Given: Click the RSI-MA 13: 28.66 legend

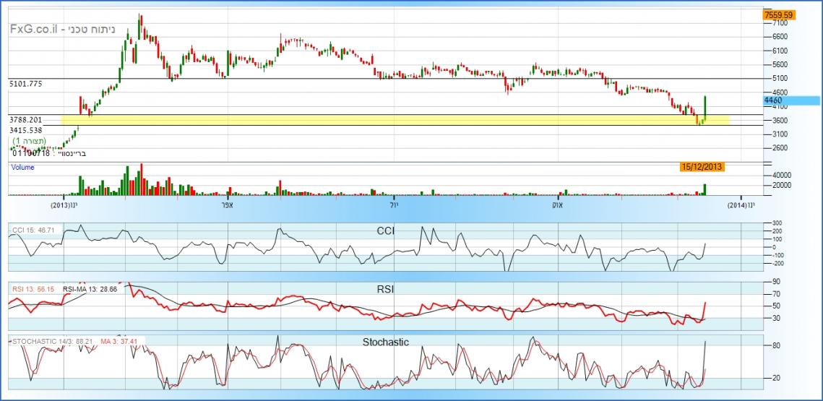Looking at the screenshot, I should [90, 289].
